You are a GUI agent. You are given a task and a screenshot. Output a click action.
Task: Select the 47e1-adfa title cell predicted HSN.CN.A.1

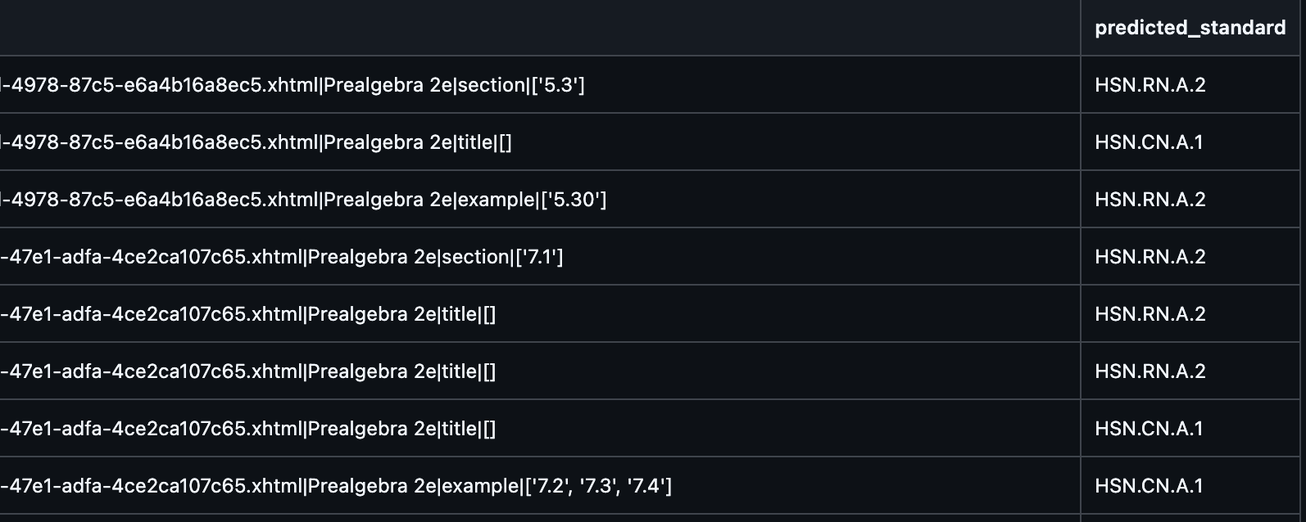coord(540,429)
